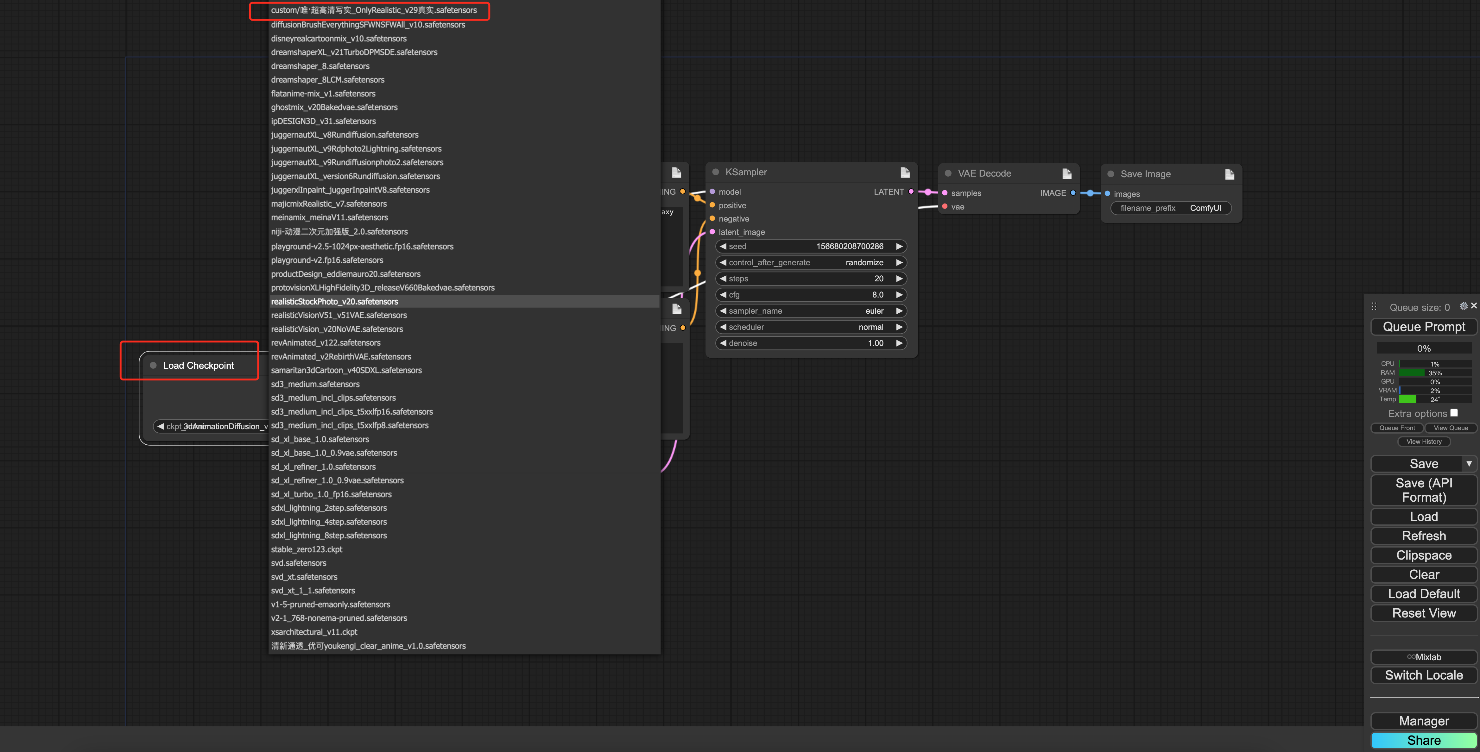Click the Queue Front button
The image size is (1480, 752).
pos(1397,428)
